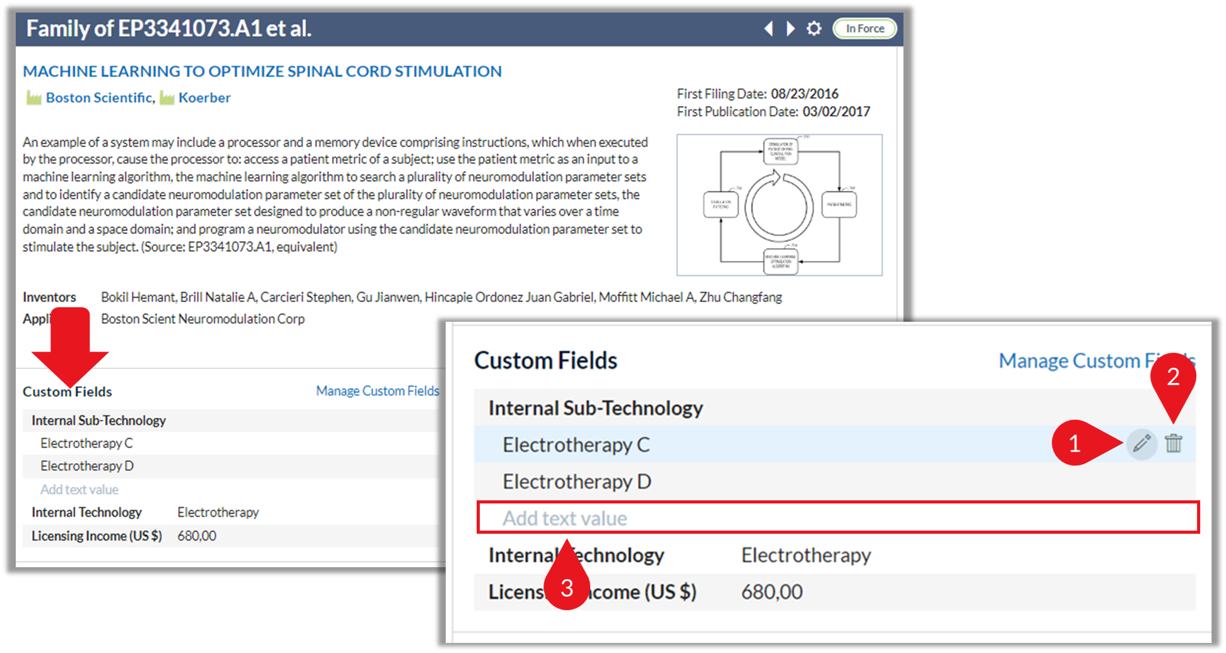This screenshot has height=653, width=1226.
Task: Select Electrotherapy C row in zoomed panel
Action: (835, 444)
